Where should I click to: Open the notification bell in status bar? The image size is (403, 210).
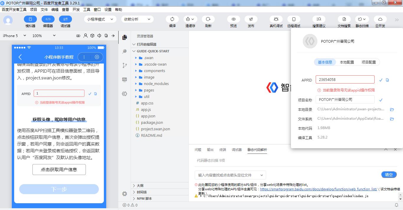pos(397,205)
